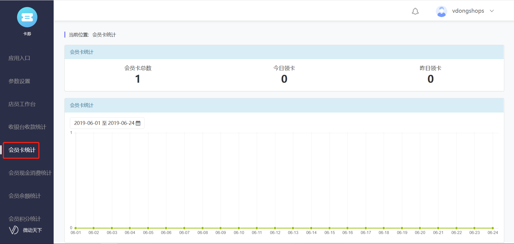Viewport: 514px width, 244px height.
Task: Expand the vdongshops account dropdown arrow
Action: pos(492,11)
